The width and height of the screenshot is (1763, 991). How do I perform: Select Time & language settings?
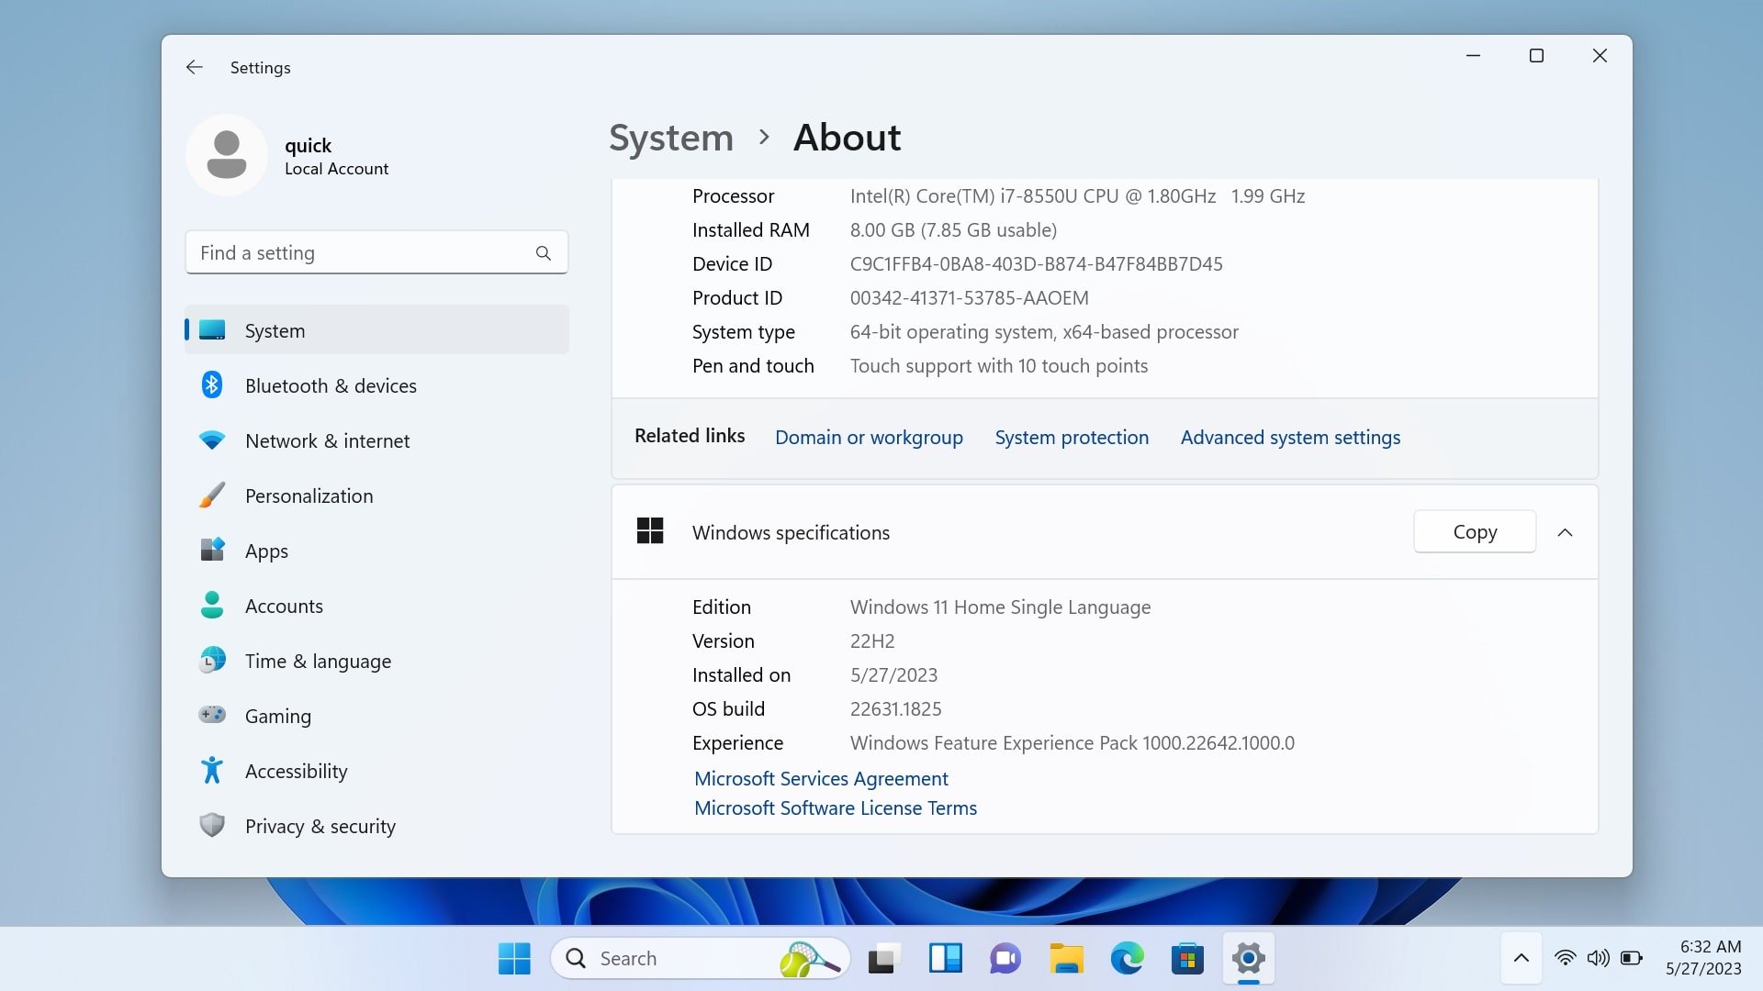tap(317, 661)
